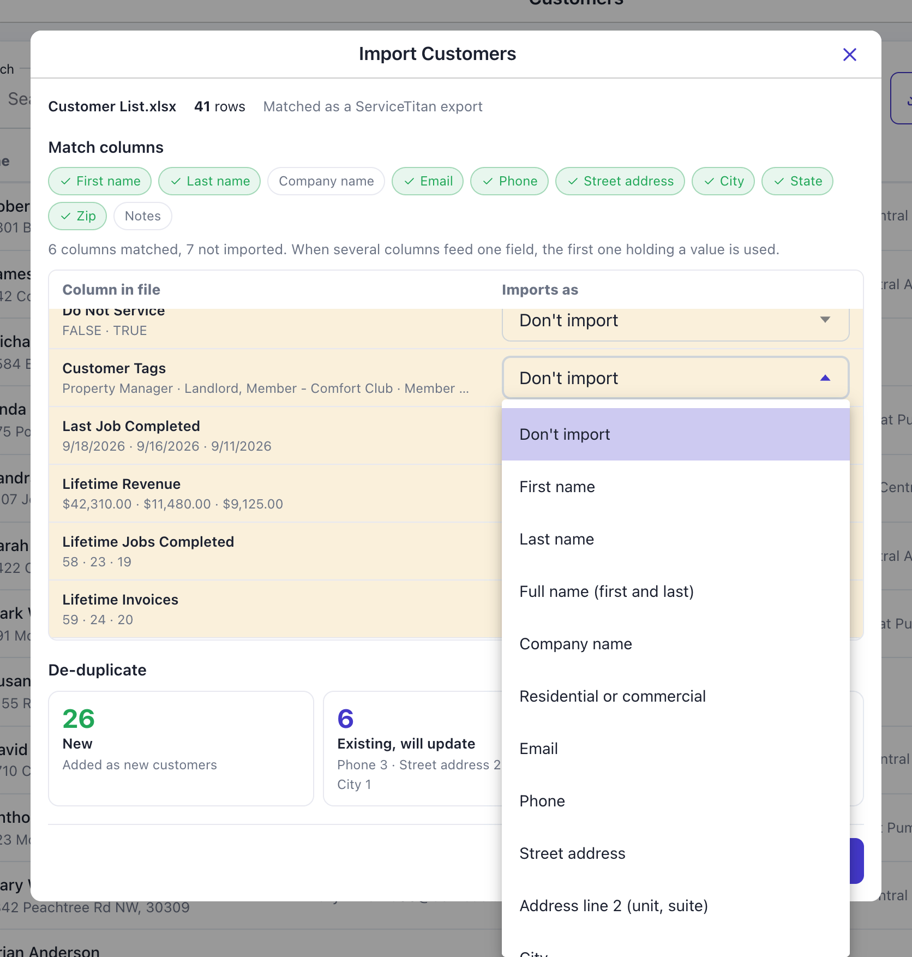The width and height of the screenshot is (912, 957).
Task: Pick Phone from the dropdown list
Action: click(x=675, y=801)
